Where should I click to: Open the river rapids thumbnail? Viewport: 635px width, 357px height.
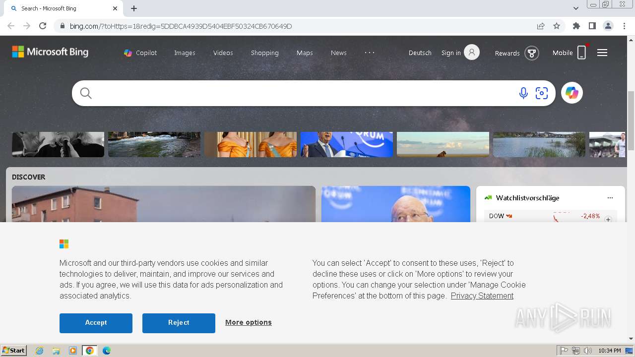[154, 144]
